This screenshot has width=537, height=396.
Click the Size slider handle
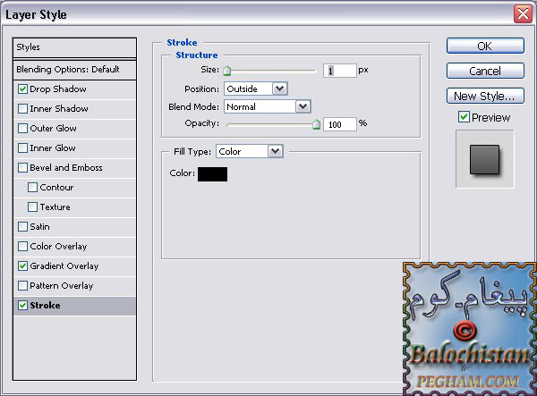[226, 71]
